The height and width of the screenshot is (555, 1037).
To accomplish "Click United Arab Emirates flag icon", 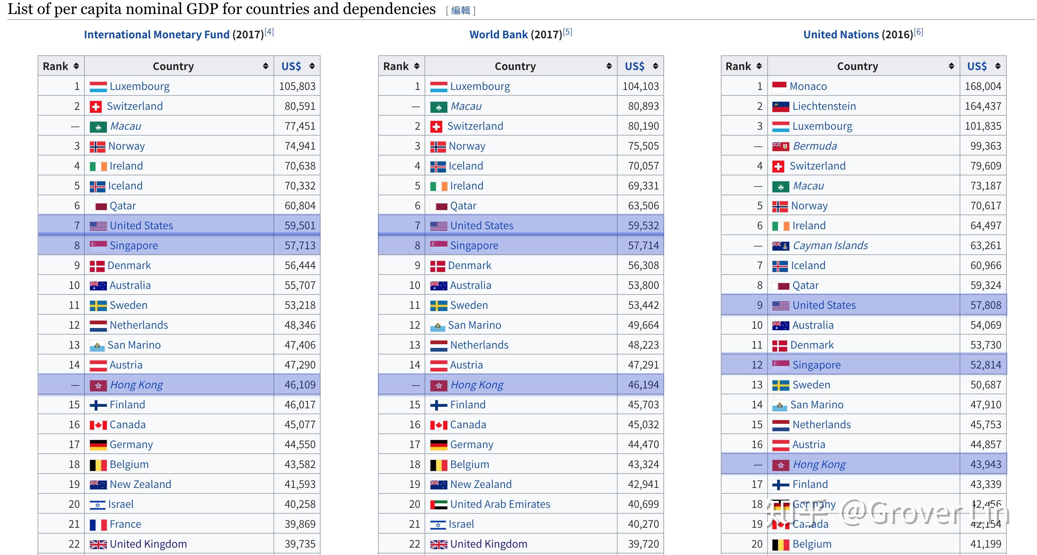I will tap(439, 505).
